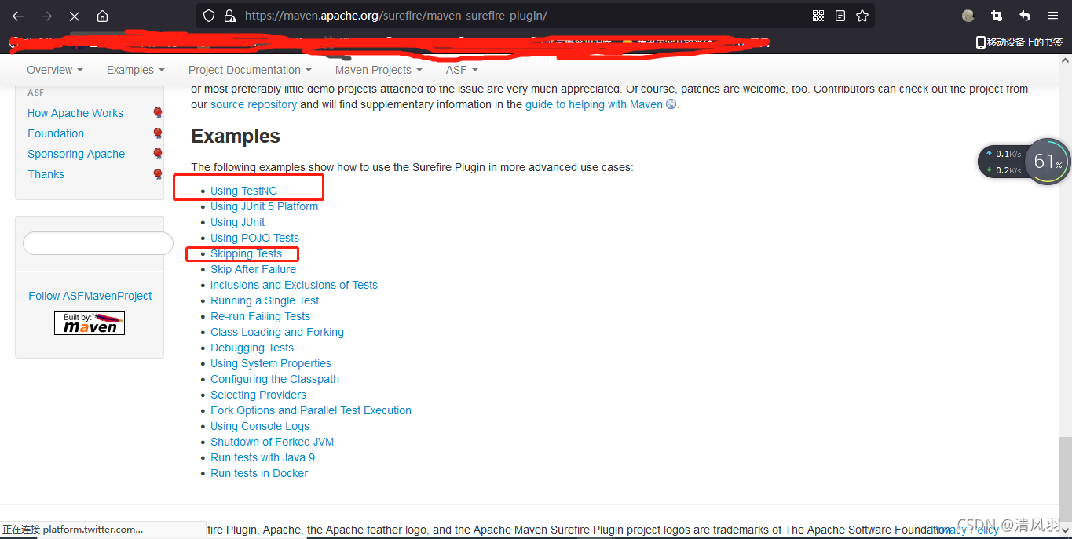
Task: Open the browser hamburger menu
Action: (x=1053, y=16)
